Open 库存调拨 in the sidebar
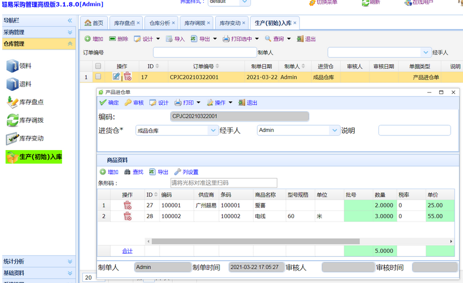The height and width of the screenshot is (283, 463). click(x=25, y=120)
